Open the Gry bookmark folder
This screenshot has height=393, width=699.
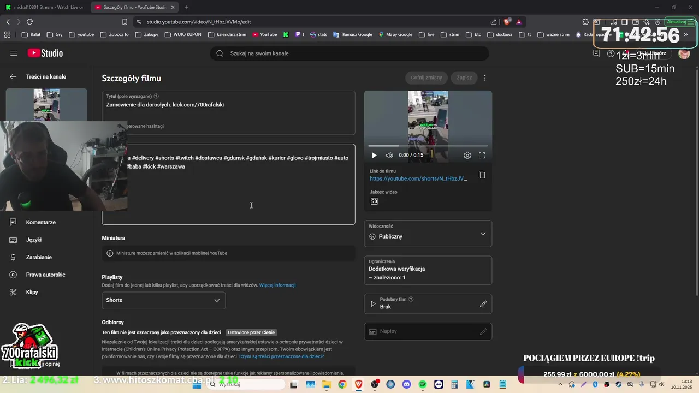[x=55, y=34]
